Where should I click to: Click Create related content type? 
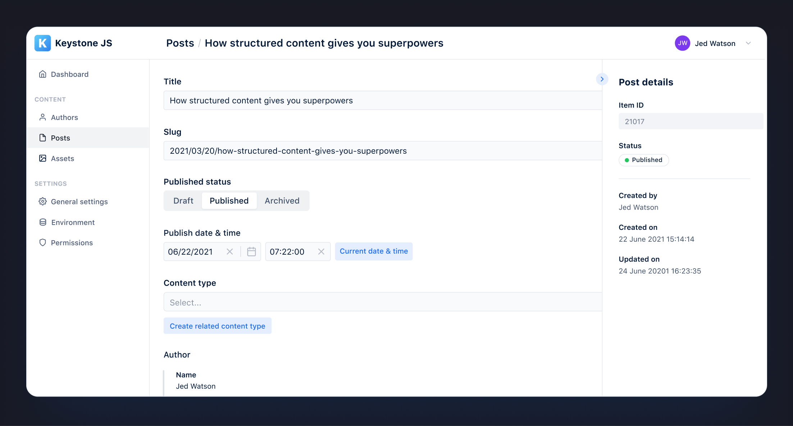[x=217, y=326]
